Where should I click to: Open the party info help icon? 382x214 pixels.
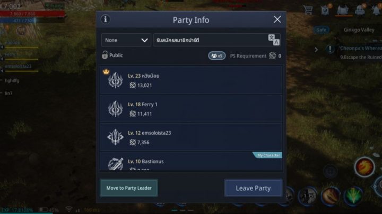pos(106,20)
